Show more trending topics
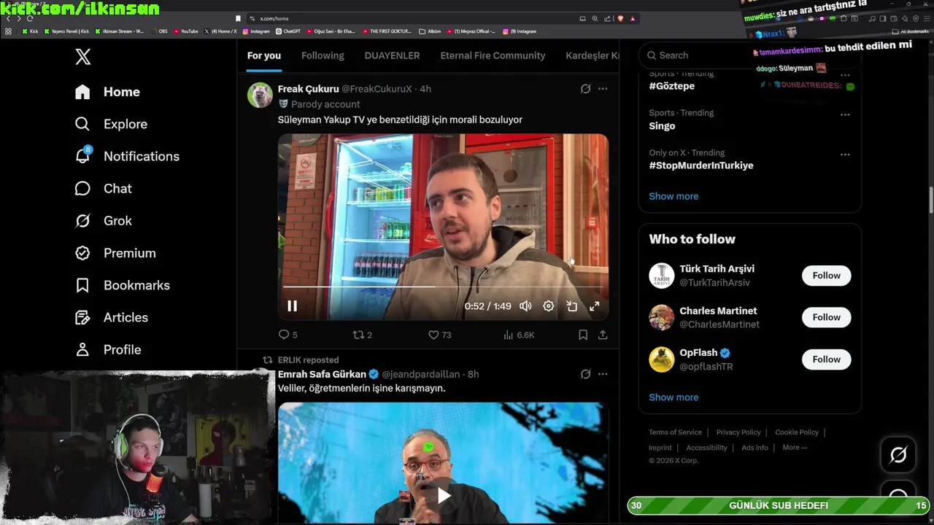 674,196
